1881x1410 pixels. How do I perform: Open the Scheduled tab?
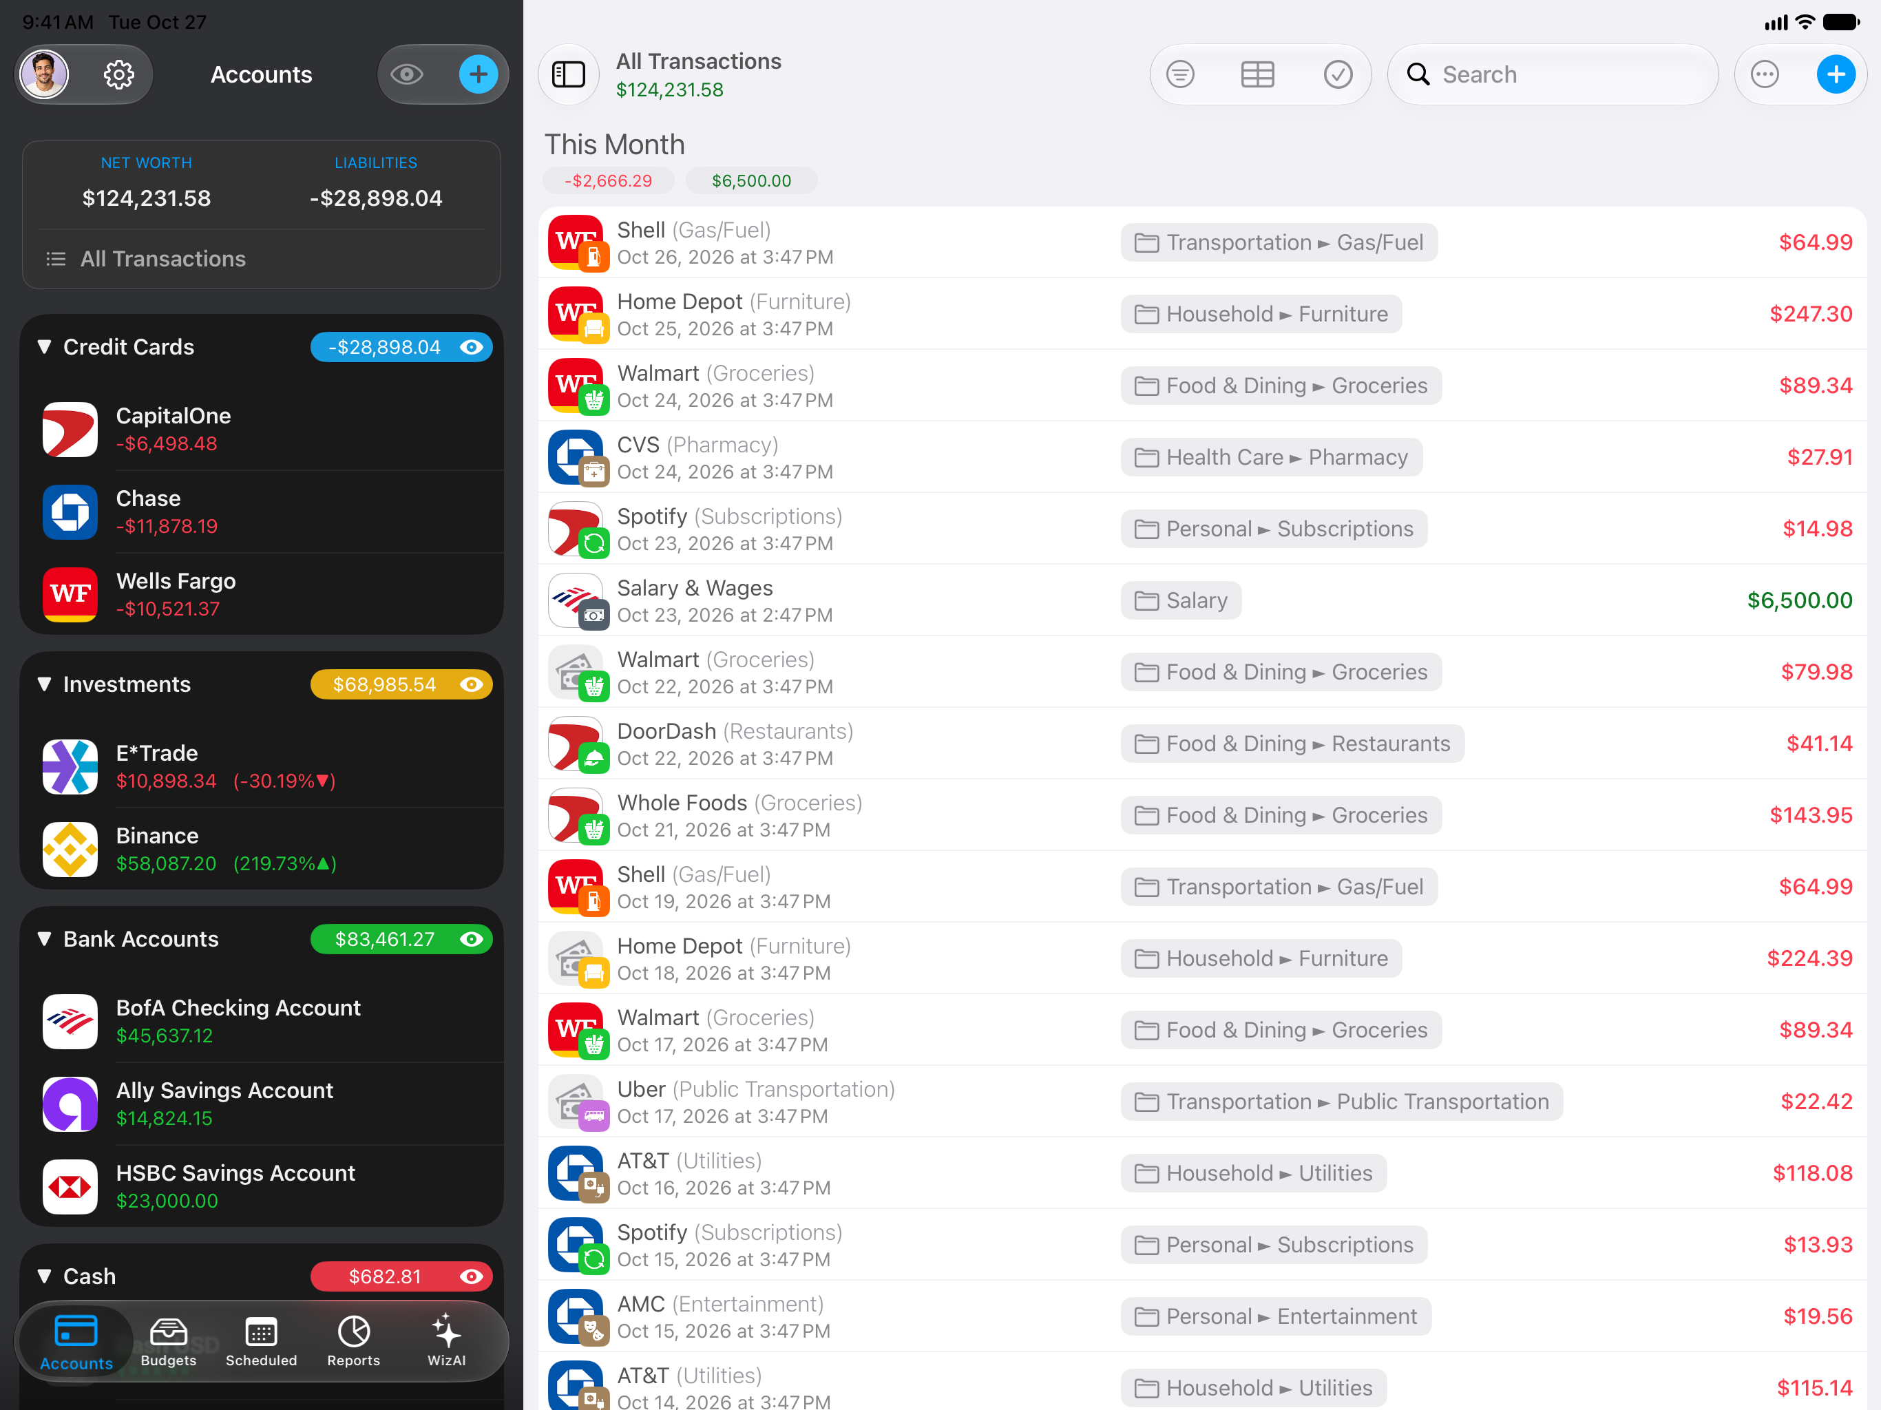coord(261,1341)
